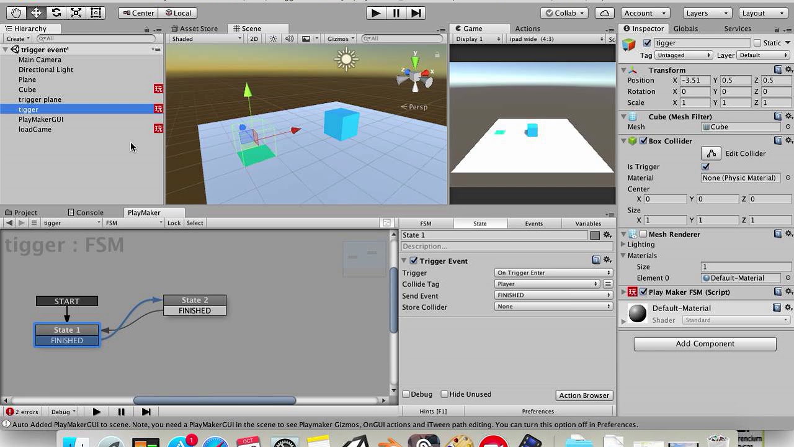Open the Transform component settings gear

789,70
